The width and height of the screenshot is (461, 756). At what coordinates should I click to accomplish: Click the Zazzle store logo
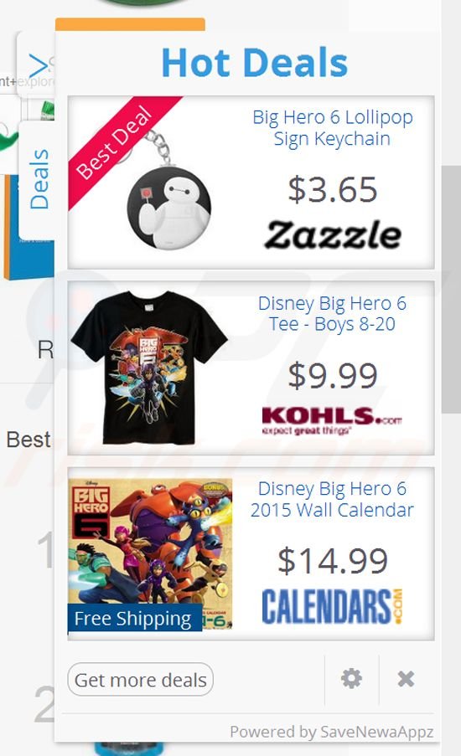click(x=333, y=235)
